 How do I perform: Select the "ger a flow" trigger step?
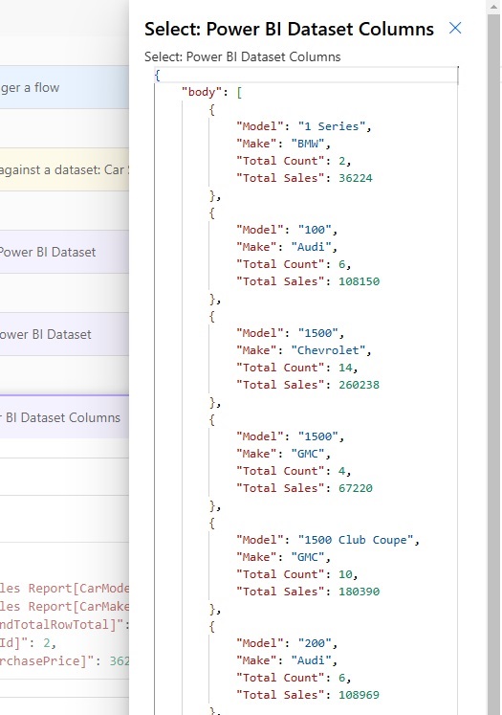tap(64, 87)
